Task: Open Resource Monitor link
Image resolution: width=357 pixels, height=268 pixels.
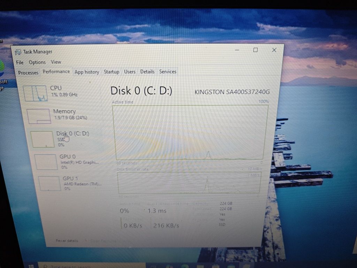Action: [x=111, y=241]
